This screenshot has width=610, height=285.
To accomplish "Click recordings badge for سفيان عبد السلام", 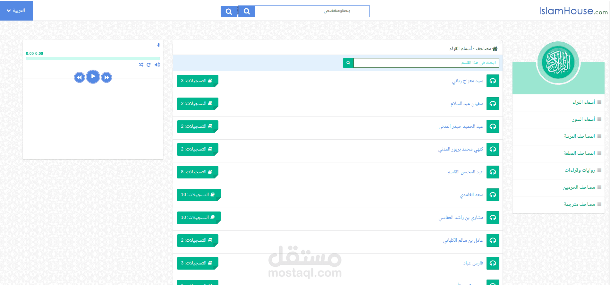I will coord(198,104).
